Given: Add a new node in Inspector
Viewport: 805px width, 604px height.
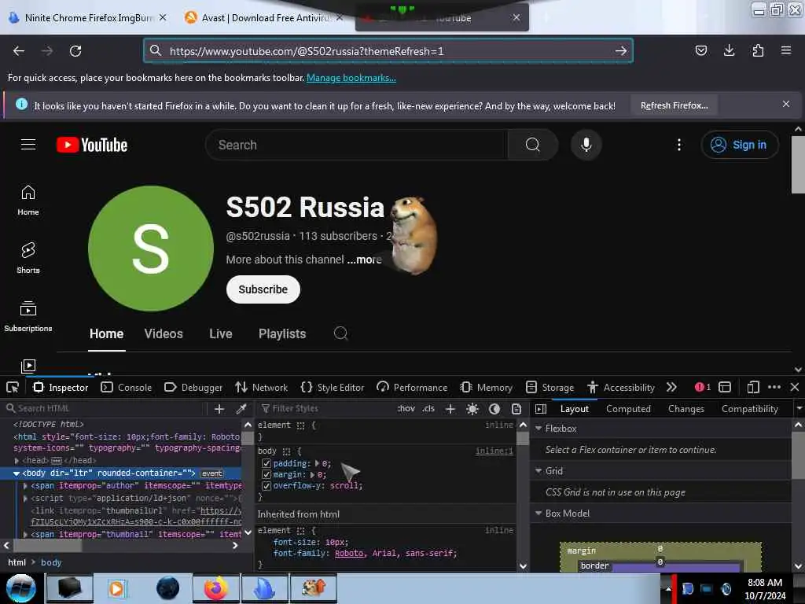Looking at the screenshot, I should [x=219, y=409].
